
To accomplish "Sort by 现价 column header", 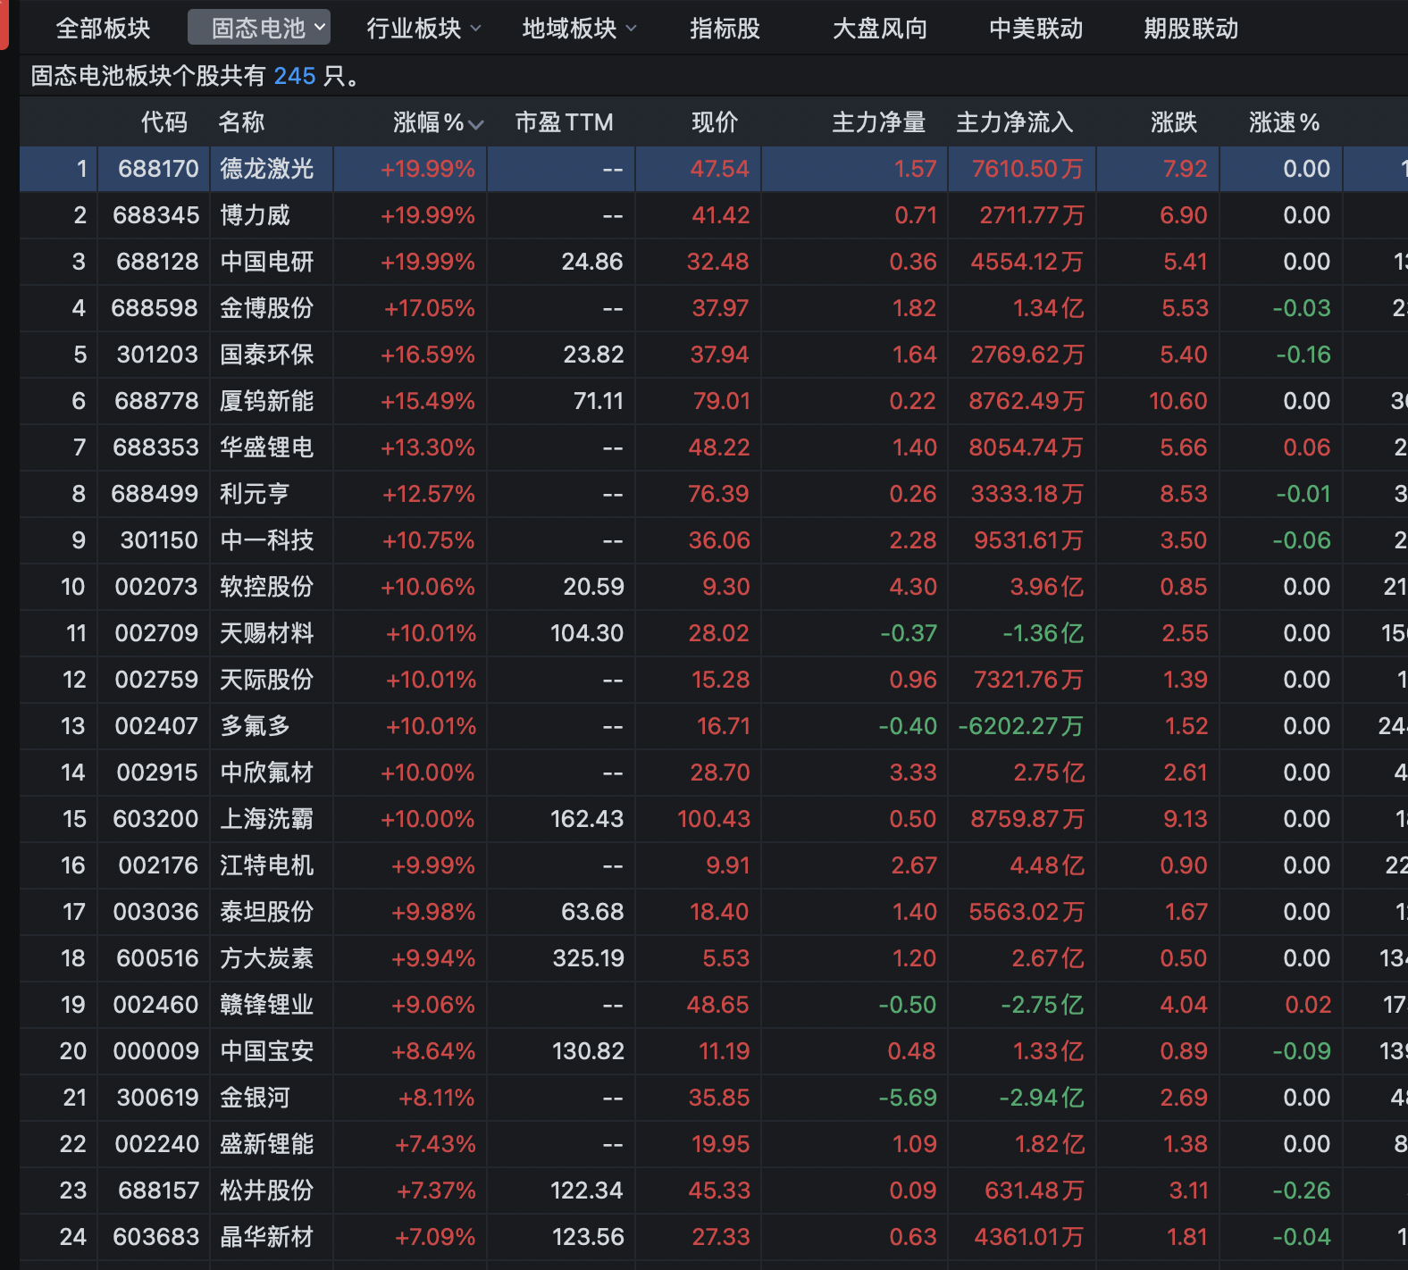I will point(715,122).
